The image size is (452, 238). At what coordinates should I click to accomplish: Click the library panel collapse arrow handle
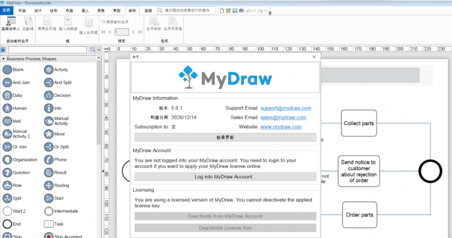[103, 171]
